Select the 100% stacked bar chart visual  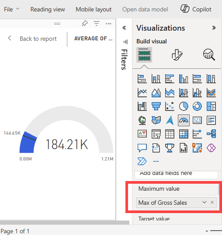point(197,78)
